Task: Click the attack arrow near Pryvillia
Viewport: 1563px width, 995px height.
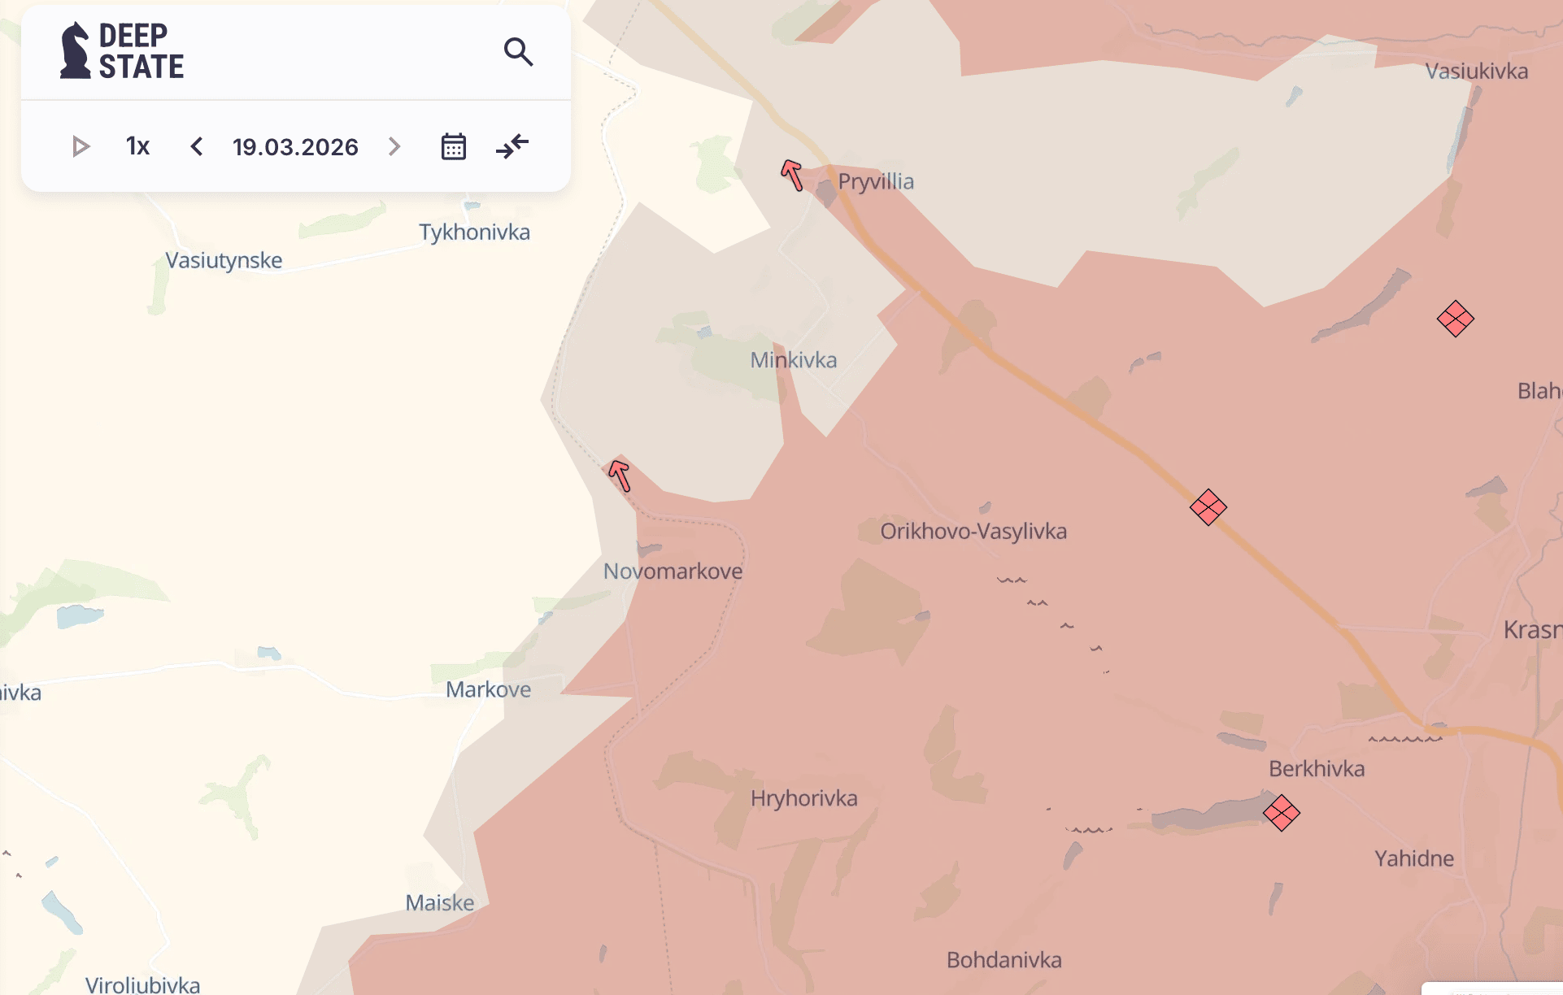Action: (x=792, y=175)
